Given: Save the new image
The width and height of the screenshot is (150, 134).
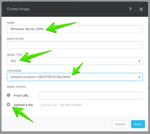Looking at the screenshot, I should (138, 124).
